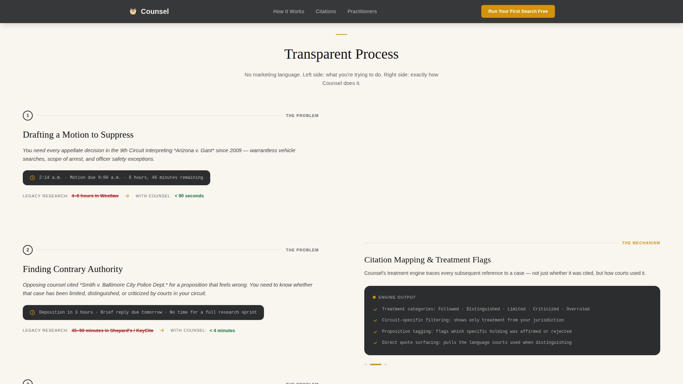This screenshot has height=384, width=683.
Task: Click the first carousel dot
Action: [365, 364]
